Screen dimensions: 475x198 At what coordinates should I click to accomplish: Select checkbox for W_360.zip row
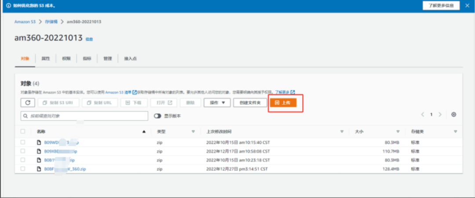pyautogui.click(x=23, y=169)
